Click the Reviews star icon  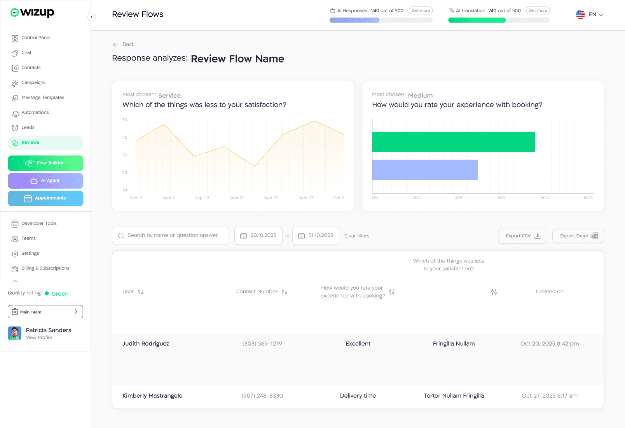[x=15, y=143]
